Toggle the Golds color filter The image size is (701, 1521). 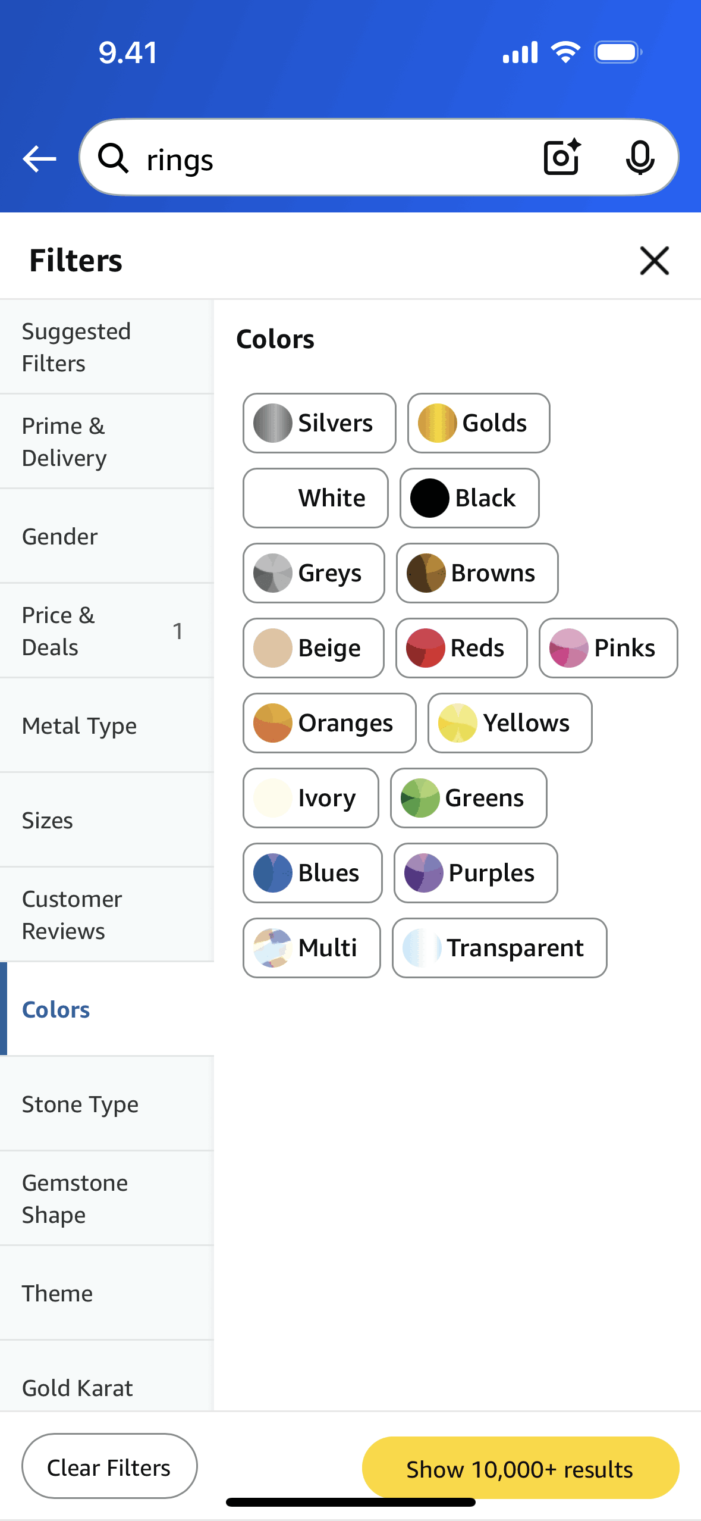coord(478,423)
